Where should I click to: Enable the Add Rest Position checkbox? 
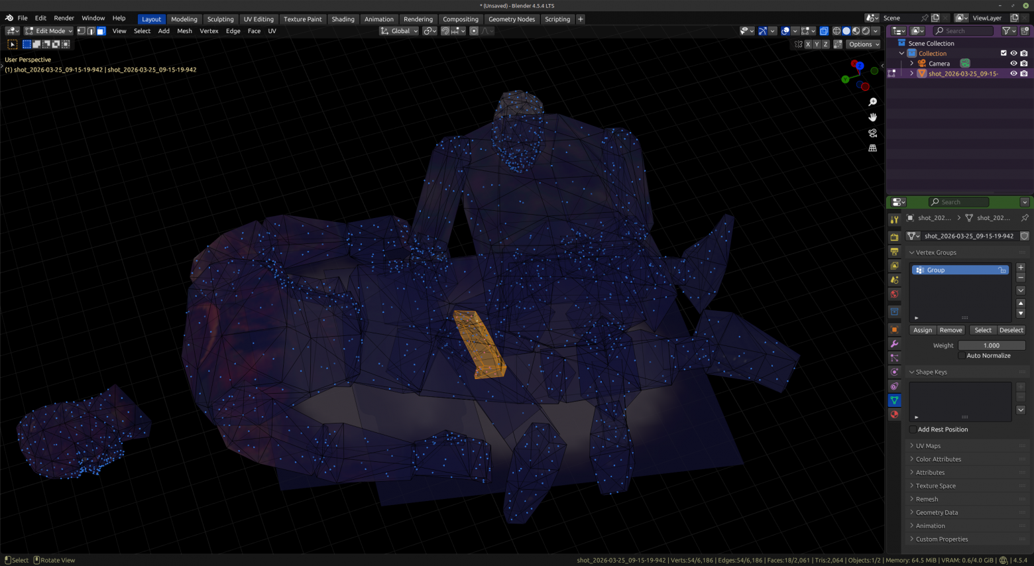point(913,429)
